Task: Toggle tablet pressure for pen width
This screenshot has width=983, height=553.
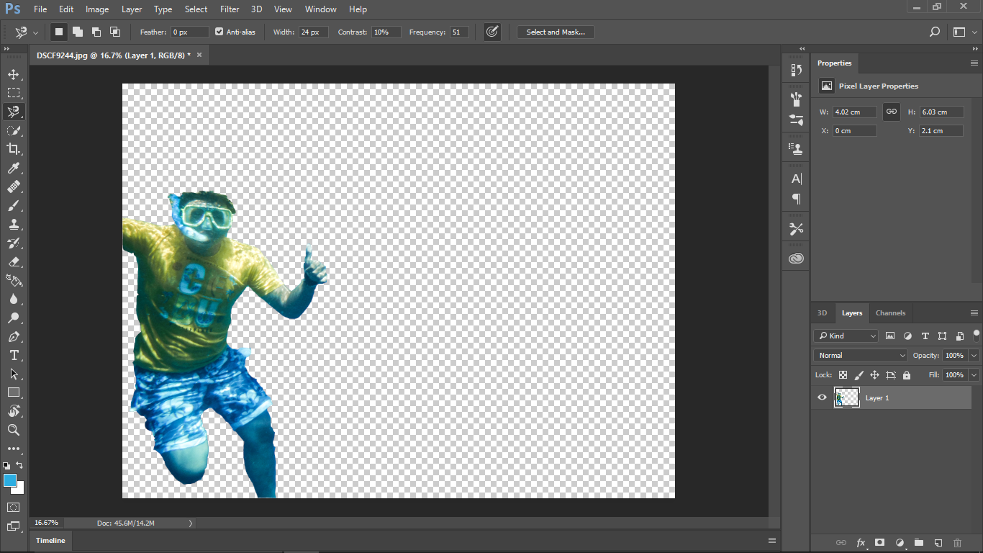Action: (x=492, y=32)
